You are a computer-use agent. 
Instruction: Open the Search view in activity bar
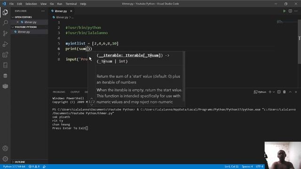coord(5,23)
